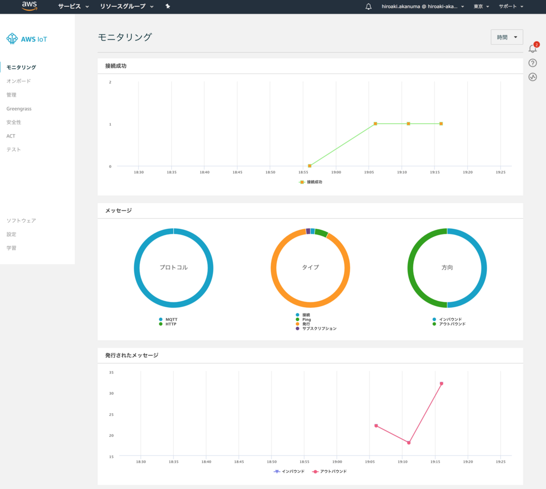546x489 pixels.
Task: Open テスト in the sidebar
Action: pyautogui.click(x=13, y=149)
